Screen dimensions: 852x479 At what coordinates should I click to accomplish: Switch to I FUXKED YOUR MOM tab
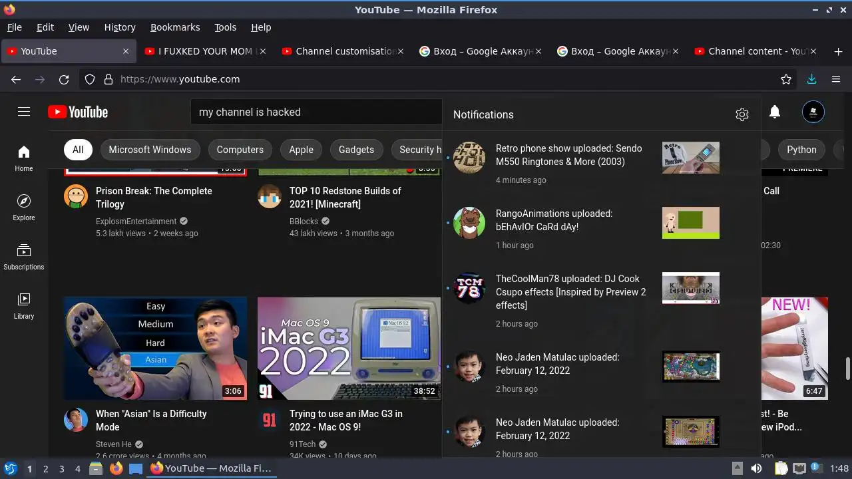206,51
